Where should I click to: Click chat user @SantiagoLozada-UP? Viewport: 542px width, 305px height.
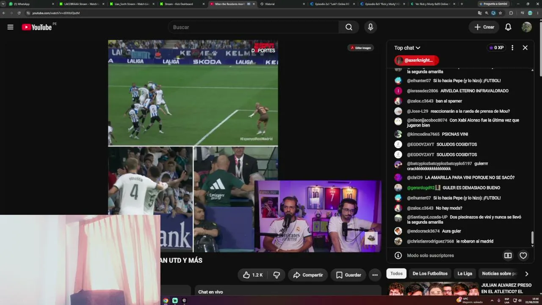[427, 217]
